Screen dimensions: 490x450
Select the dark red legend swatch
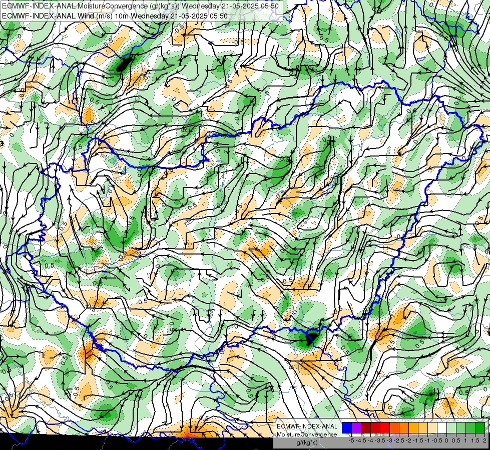[366, 428]
